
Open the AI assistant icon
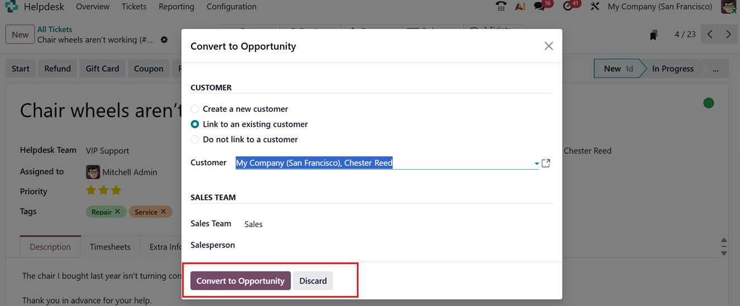520,7
